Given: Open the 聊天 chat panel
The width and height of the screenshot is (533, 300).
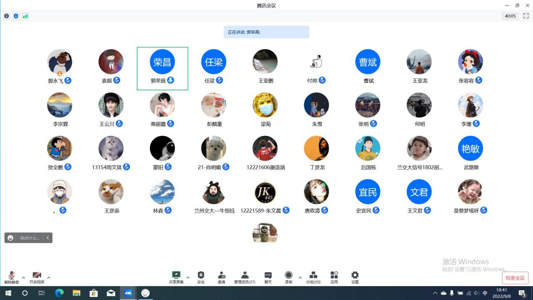Looking at the screenshot, I should [x=268, y=277].
